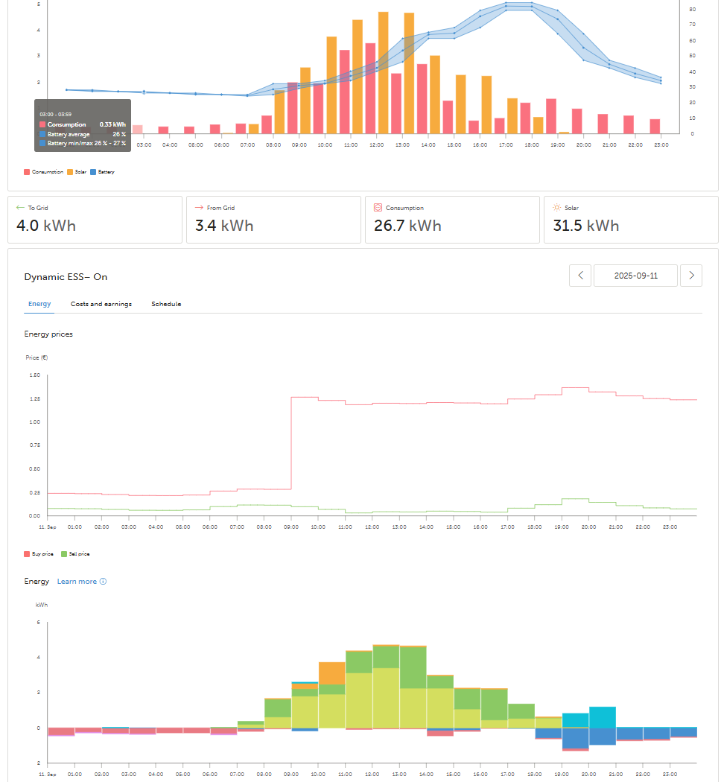The image size is (721, 782).
Task: Switch to the Energy tab
Action: tap(39, 304)
